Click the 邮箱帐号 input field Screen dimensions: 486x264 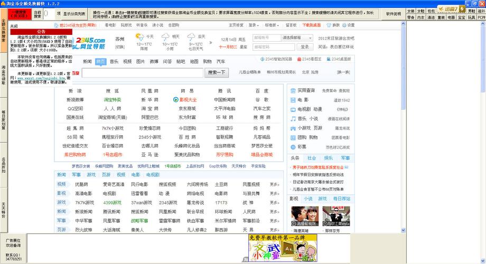[266, 38]
